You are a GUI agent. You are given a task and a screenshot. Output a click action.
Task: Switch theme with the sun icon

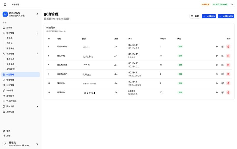tap(232, 4)
